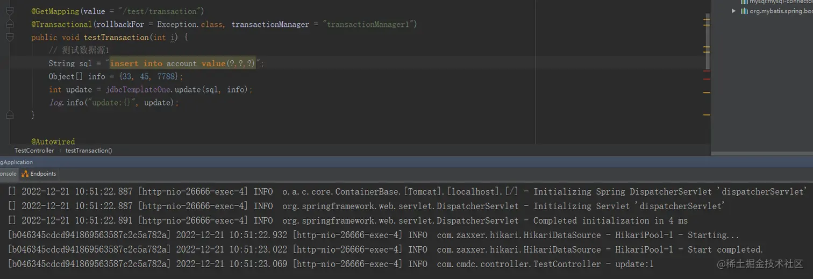Viewport: 813px width, 279px height.
Task: Switch to the Endpoints tab
Action: pyautogui.click(x=39, y=174)
